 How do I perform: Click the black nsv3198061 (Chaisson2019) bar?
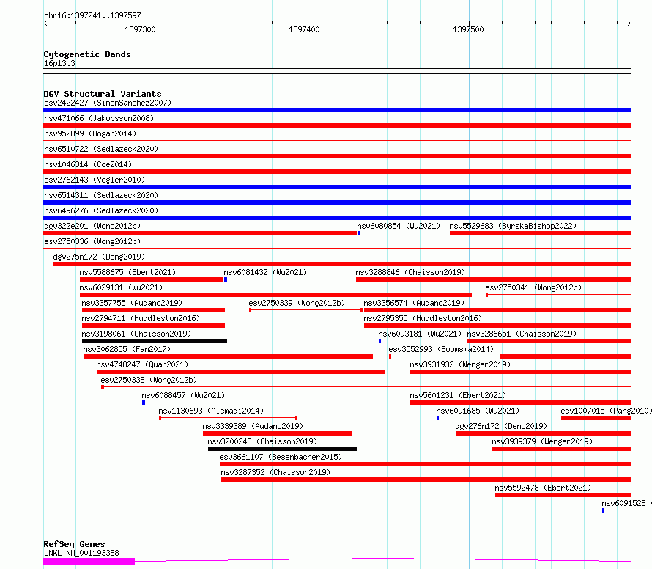155,341
